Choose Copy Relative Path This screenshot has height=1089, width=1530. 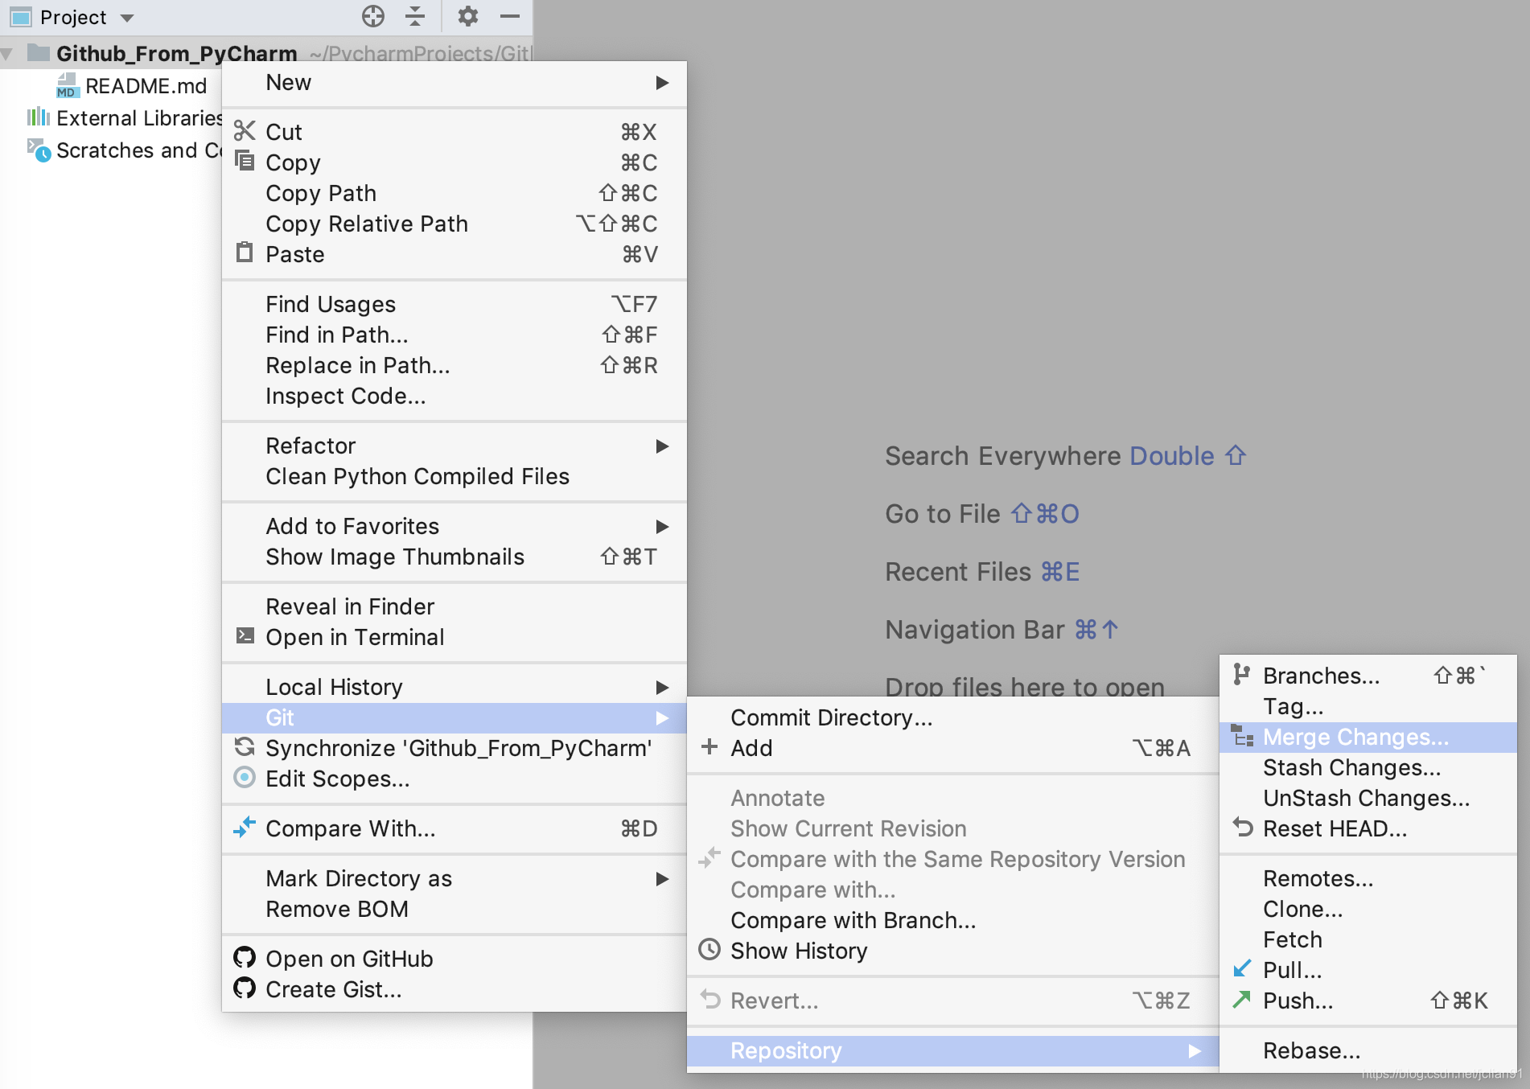coord(454,224)
